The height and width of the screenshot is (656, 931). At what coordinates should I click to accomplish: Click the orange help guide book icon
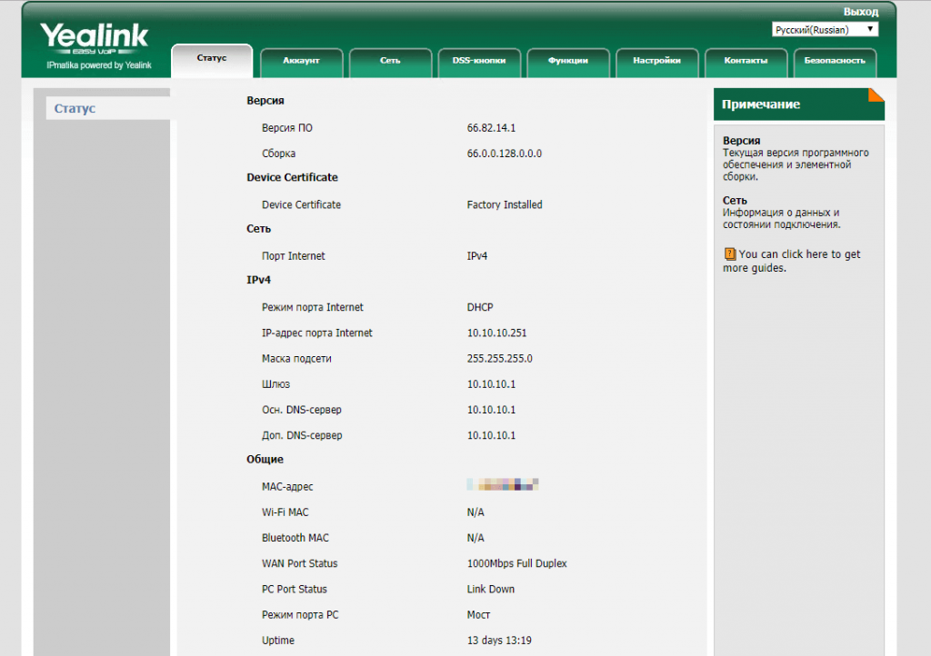(x=730, y=254)
